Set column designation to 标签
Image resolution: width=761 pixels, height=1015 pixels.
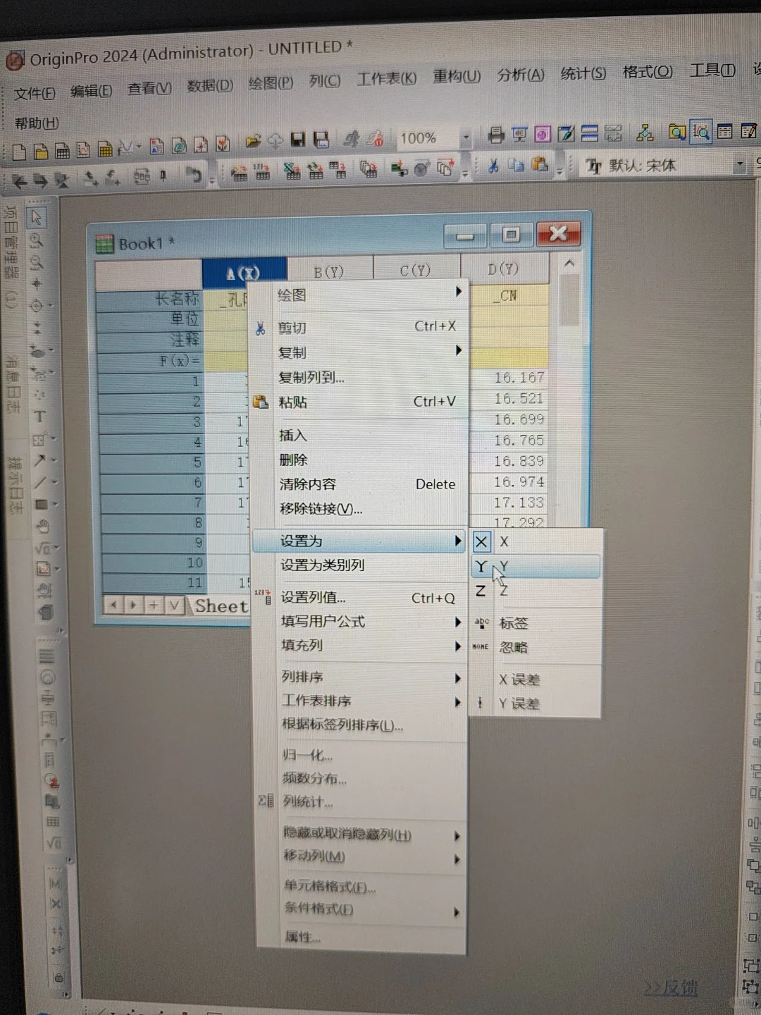pos(536,623)
